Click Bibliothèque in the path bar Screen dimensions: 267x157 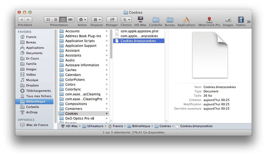(x=139, y=126)
